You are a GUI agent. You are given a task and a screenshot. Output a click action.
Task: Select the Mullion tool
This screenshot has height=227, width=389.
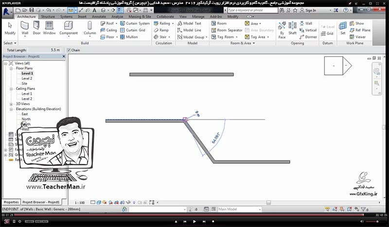tap(129, 37)
